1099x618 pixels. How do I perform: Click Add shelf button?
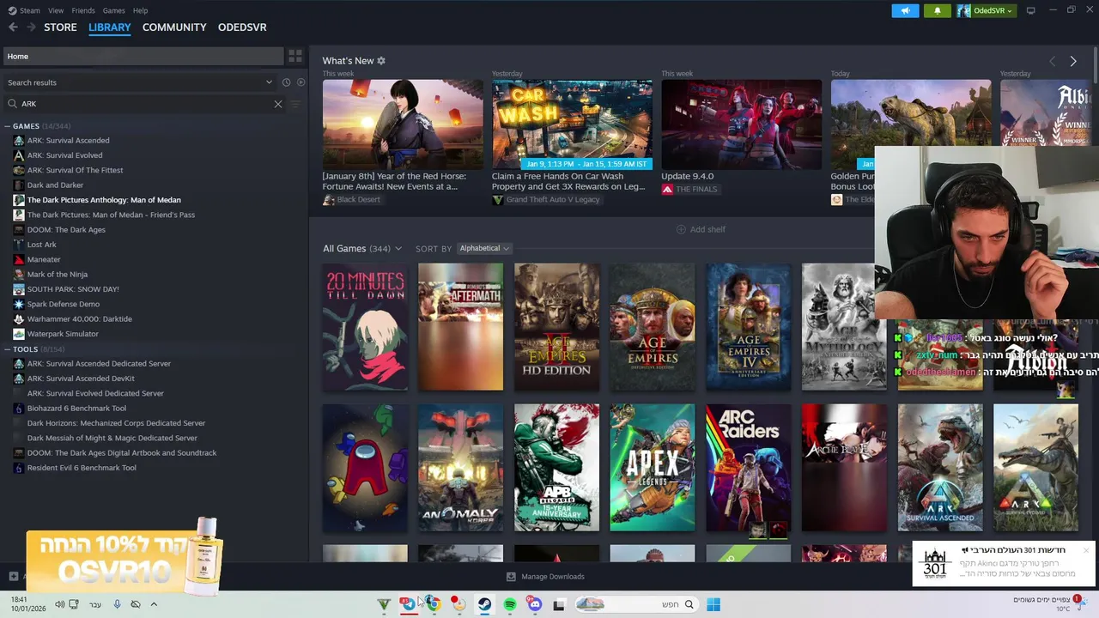[x=701, y=229]
